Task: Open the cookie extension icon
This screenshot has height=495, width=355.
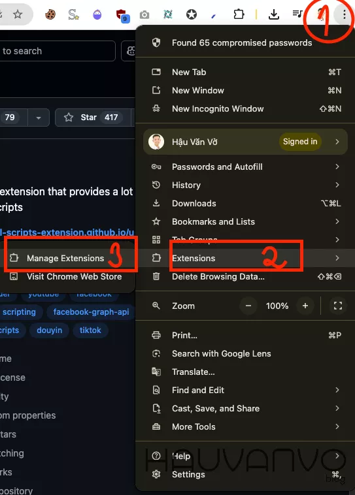Action: pos(50,14)
